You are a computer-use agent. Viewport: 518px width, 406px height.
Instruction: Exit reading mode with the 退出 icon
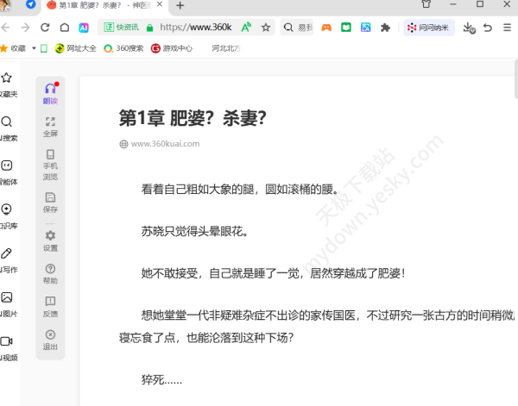tap(50, 339)
